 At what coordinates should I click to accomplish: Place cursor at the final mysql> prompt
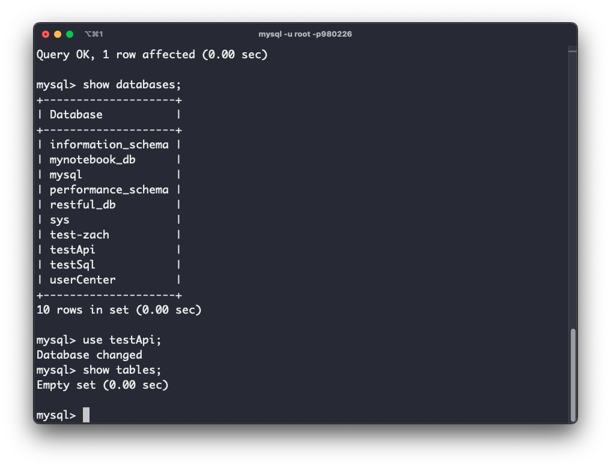click(86, 415)
